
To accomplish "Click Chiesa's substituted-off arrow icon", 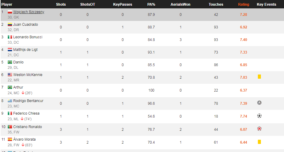I will pyautogui.click(x=22, y=119).
